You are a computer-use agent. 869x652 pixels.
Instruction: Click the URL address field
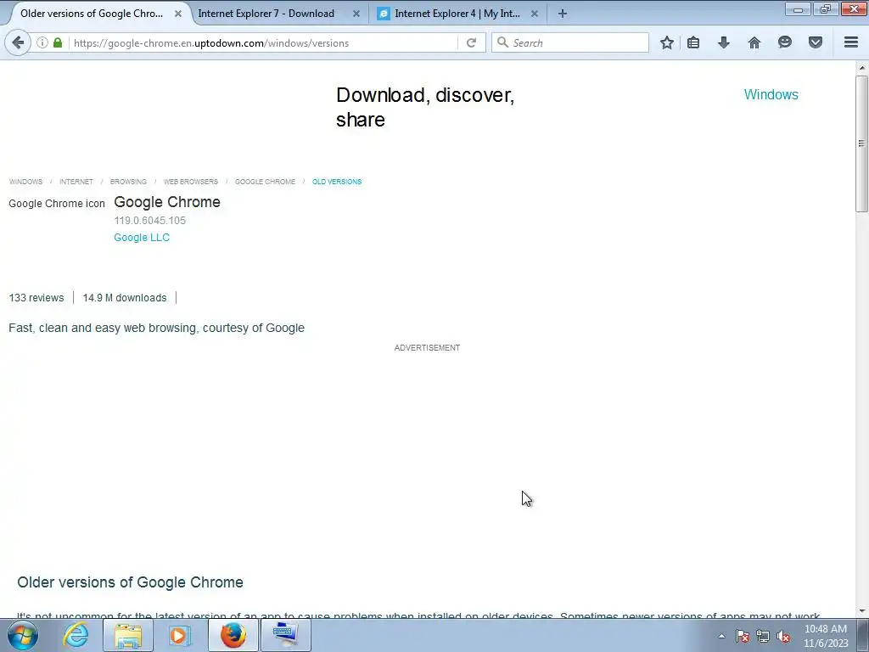coord(263,42)
